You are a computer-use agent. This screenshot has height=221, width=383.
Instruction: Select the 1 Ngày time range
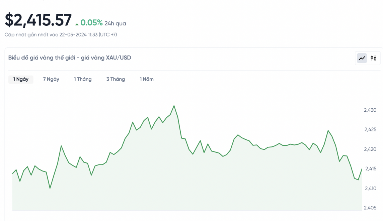(21, 79)
